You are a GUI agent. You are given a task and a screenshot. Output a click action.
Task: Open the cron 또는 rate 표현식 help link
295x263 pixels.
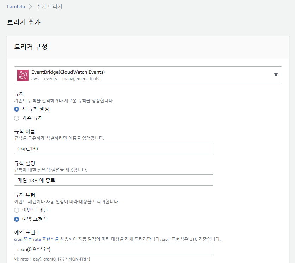(37, 239)
